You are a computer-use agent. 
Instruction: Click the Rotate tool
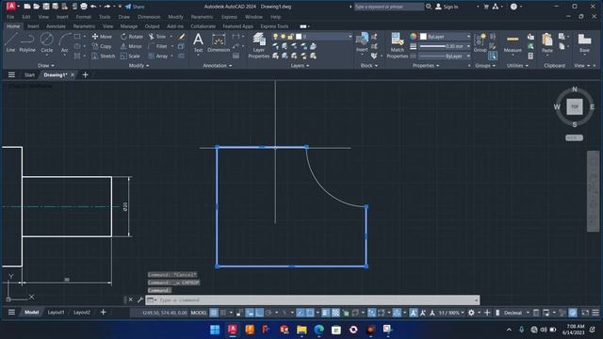tap(132, 37)
